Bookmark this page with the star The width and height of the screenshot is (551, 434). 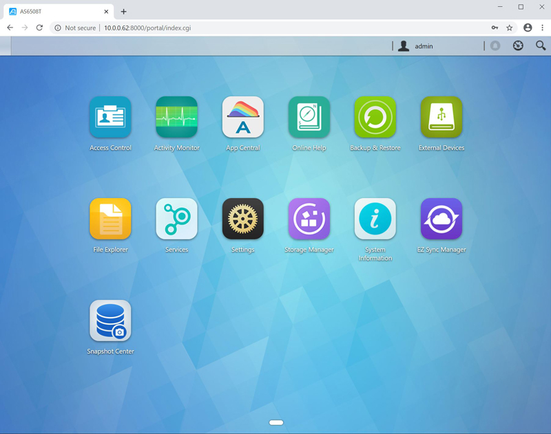(509, 28)
